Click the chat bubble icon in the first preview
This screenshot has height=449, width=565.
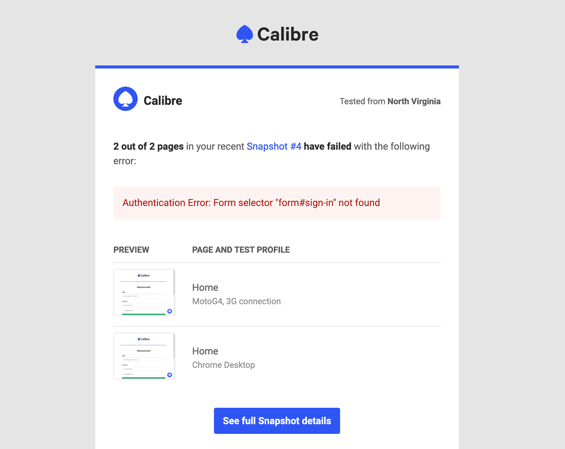click(169, 311)
